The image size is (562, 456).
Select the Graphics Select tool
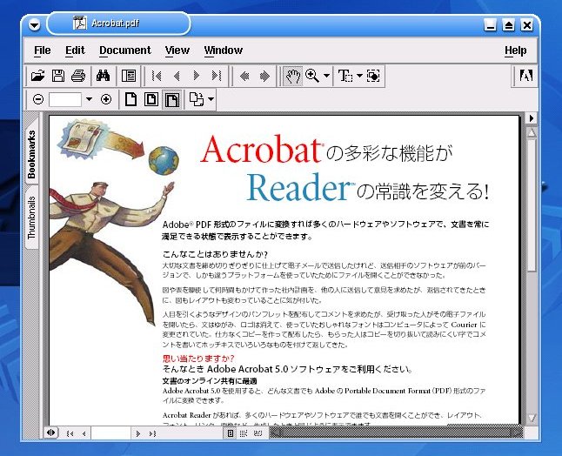pos(373,76)
